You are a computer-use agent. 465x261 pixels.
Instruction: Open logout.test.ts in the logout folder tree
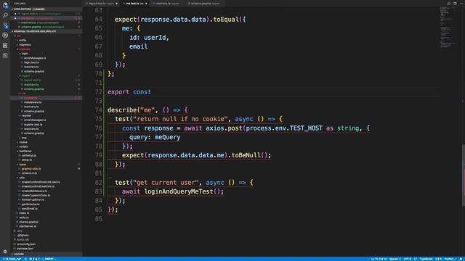pos(32,80)
